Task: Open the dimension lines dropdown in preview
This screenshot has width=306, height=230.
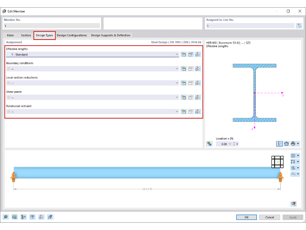Action: tap(298, 174)
